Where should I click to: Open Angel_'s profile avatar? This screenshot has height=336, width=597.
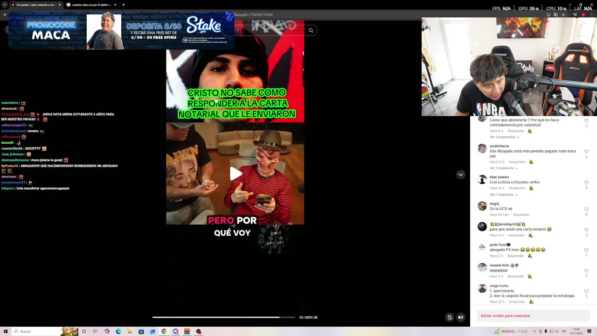(x=482, y=206)
